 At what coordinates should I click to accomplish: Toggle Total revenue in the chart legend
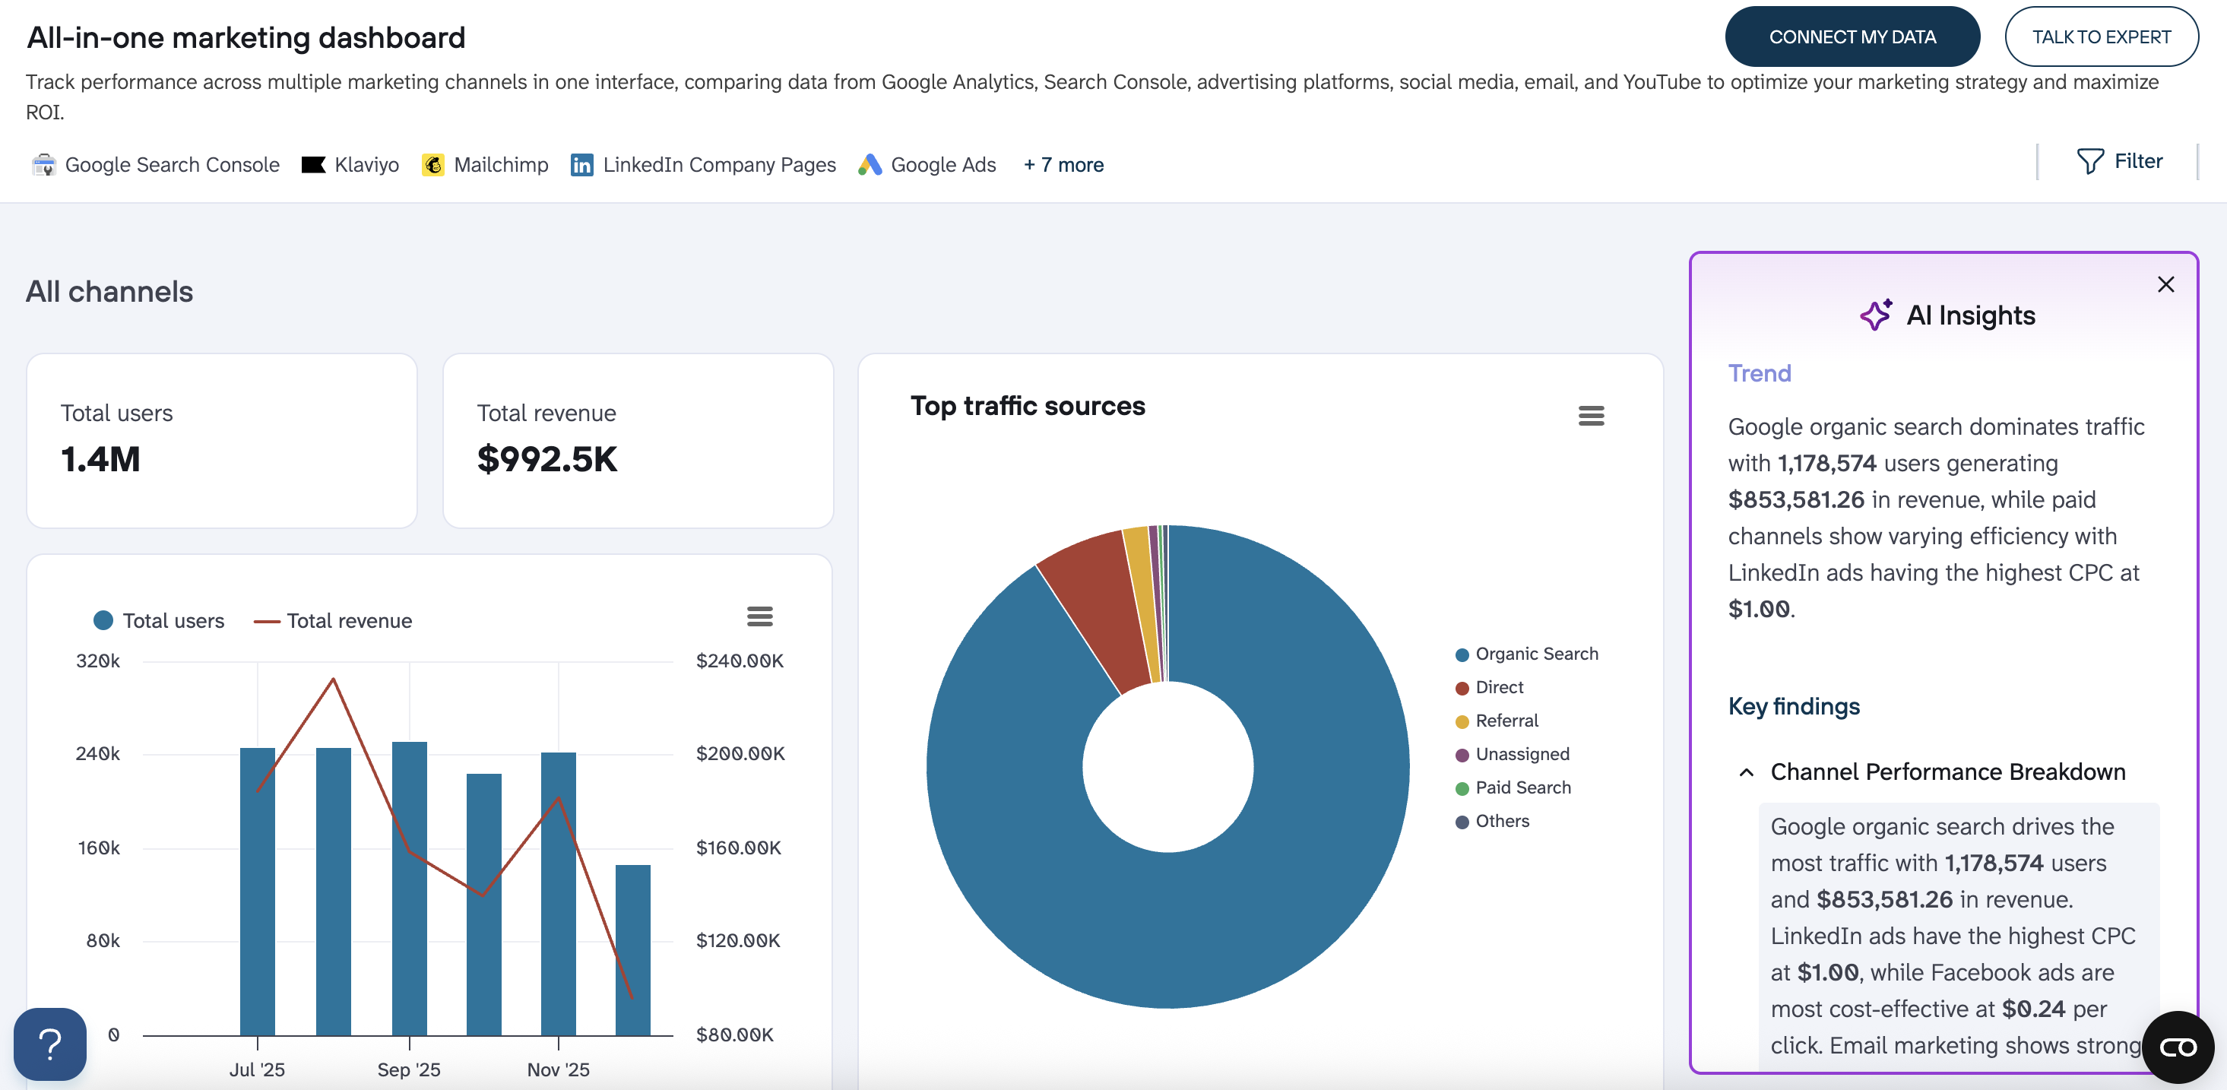[333, 621]
